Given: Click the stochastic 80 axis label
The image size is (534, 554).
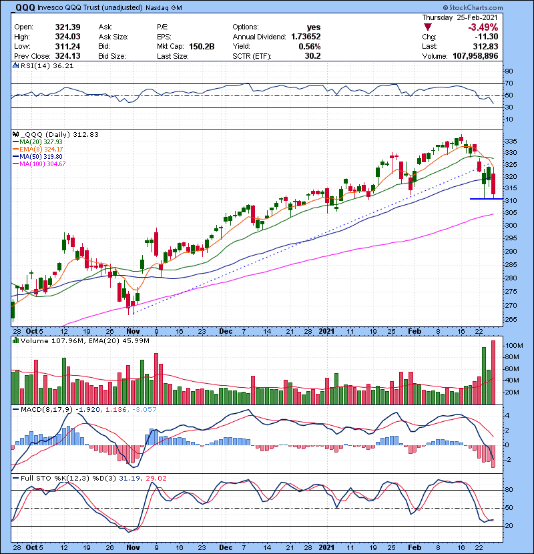Looking at the screenshot, I should click(509, 490).
